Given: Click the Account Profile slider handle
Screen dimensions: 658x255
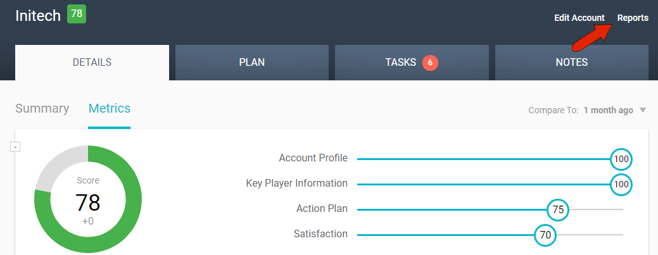Looking at the screenshot, I should coord(621,159).
